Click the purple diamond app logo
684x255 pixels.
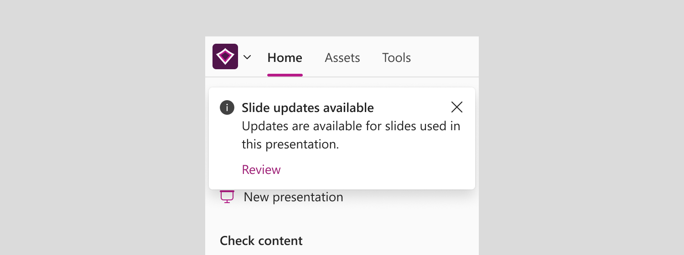(225, 56)
